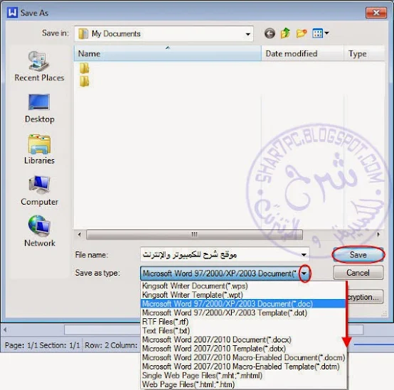The height and width of the screenshot is (390, 394).
Task: Open Computer in the places bar
Action: pos(39,190)
